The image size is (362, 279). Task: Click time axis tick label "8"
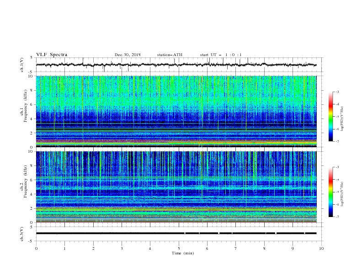click(264, 248)
